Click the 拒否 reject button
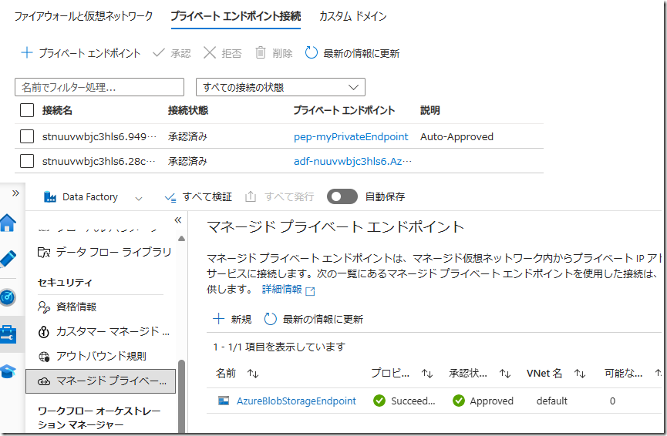Image resolution: width=667 pixels, height=436 pixels. coord(223,53)
